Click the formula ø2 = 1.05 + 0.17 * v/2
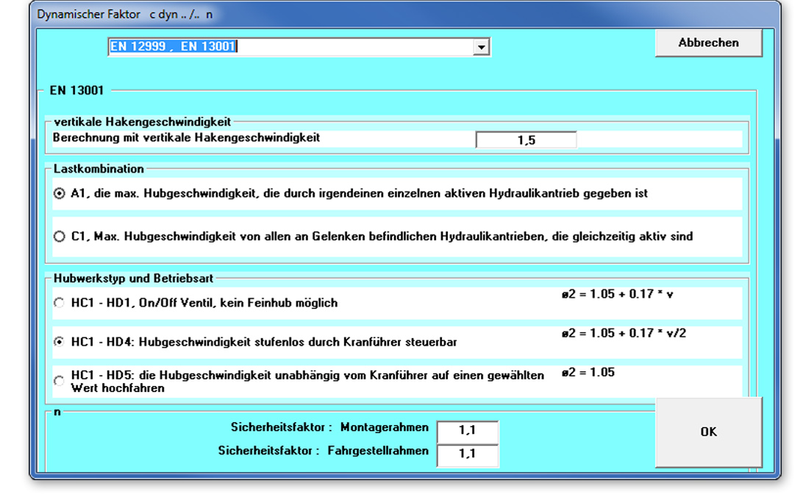The width and height of the screenshot is (806, 500). click(624, 333)
